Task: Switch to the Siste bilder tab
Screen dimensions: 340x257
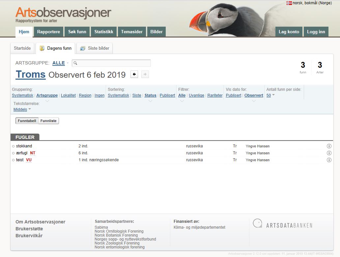Action: [95, 48]
